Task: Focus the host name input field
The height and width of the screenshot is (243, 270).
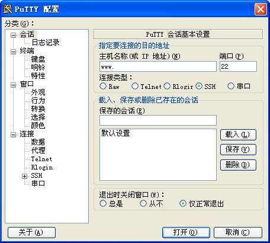Action: click(158, 66)
